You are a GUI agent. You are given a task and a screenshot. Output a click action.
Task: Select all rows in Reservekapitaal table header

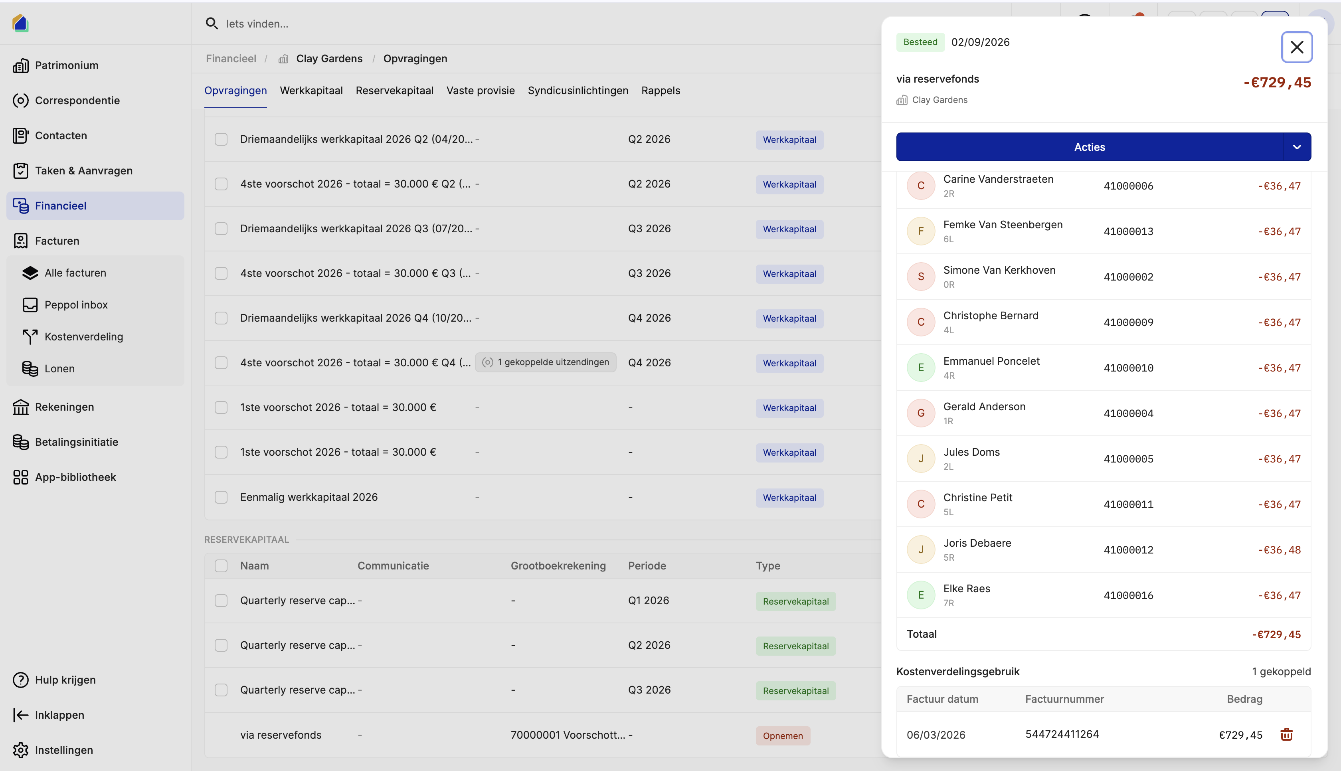pyautogui.click(x=221, y=565)
